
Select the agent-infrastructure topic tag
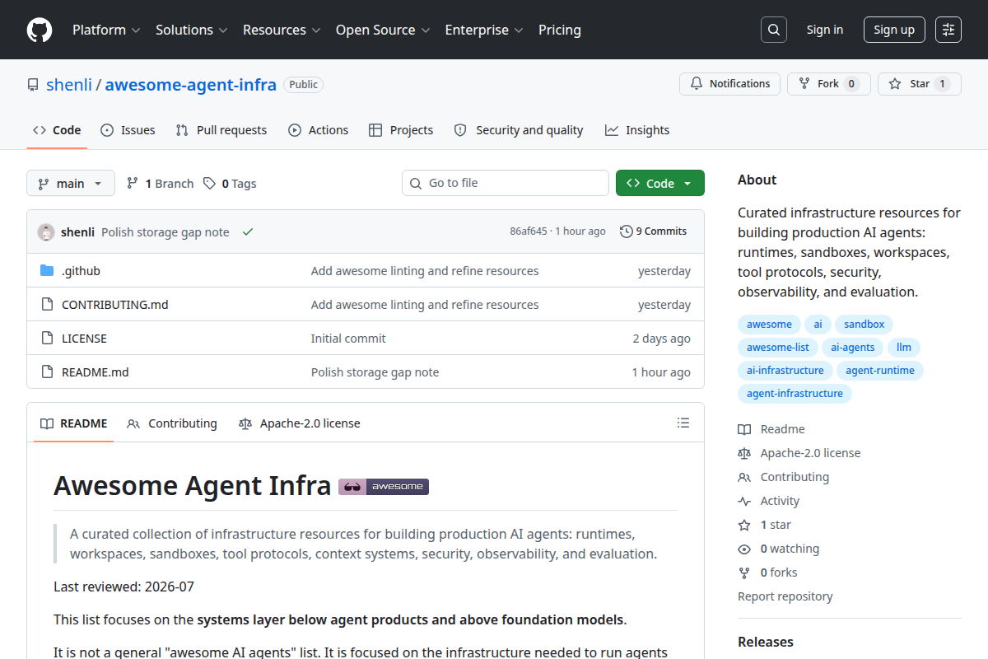[795, 394]
